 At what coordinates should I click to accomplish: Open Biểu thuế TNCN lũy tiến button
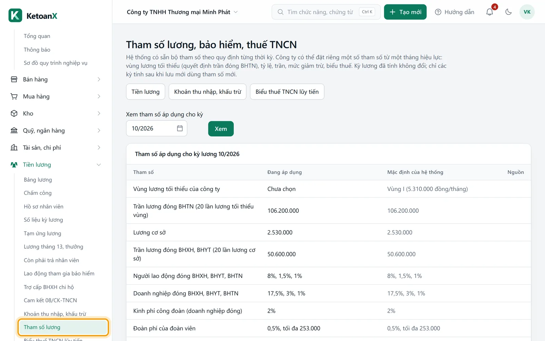[x=287, y=92]
